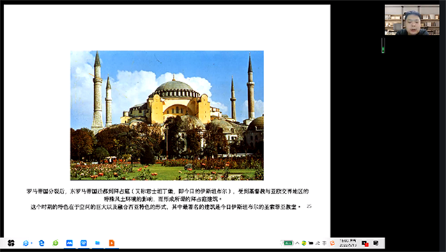Image resolution: width=446 pixels, height=252 pixels.
Task: Open the notification center with red badge
Action: pos(365,243)
